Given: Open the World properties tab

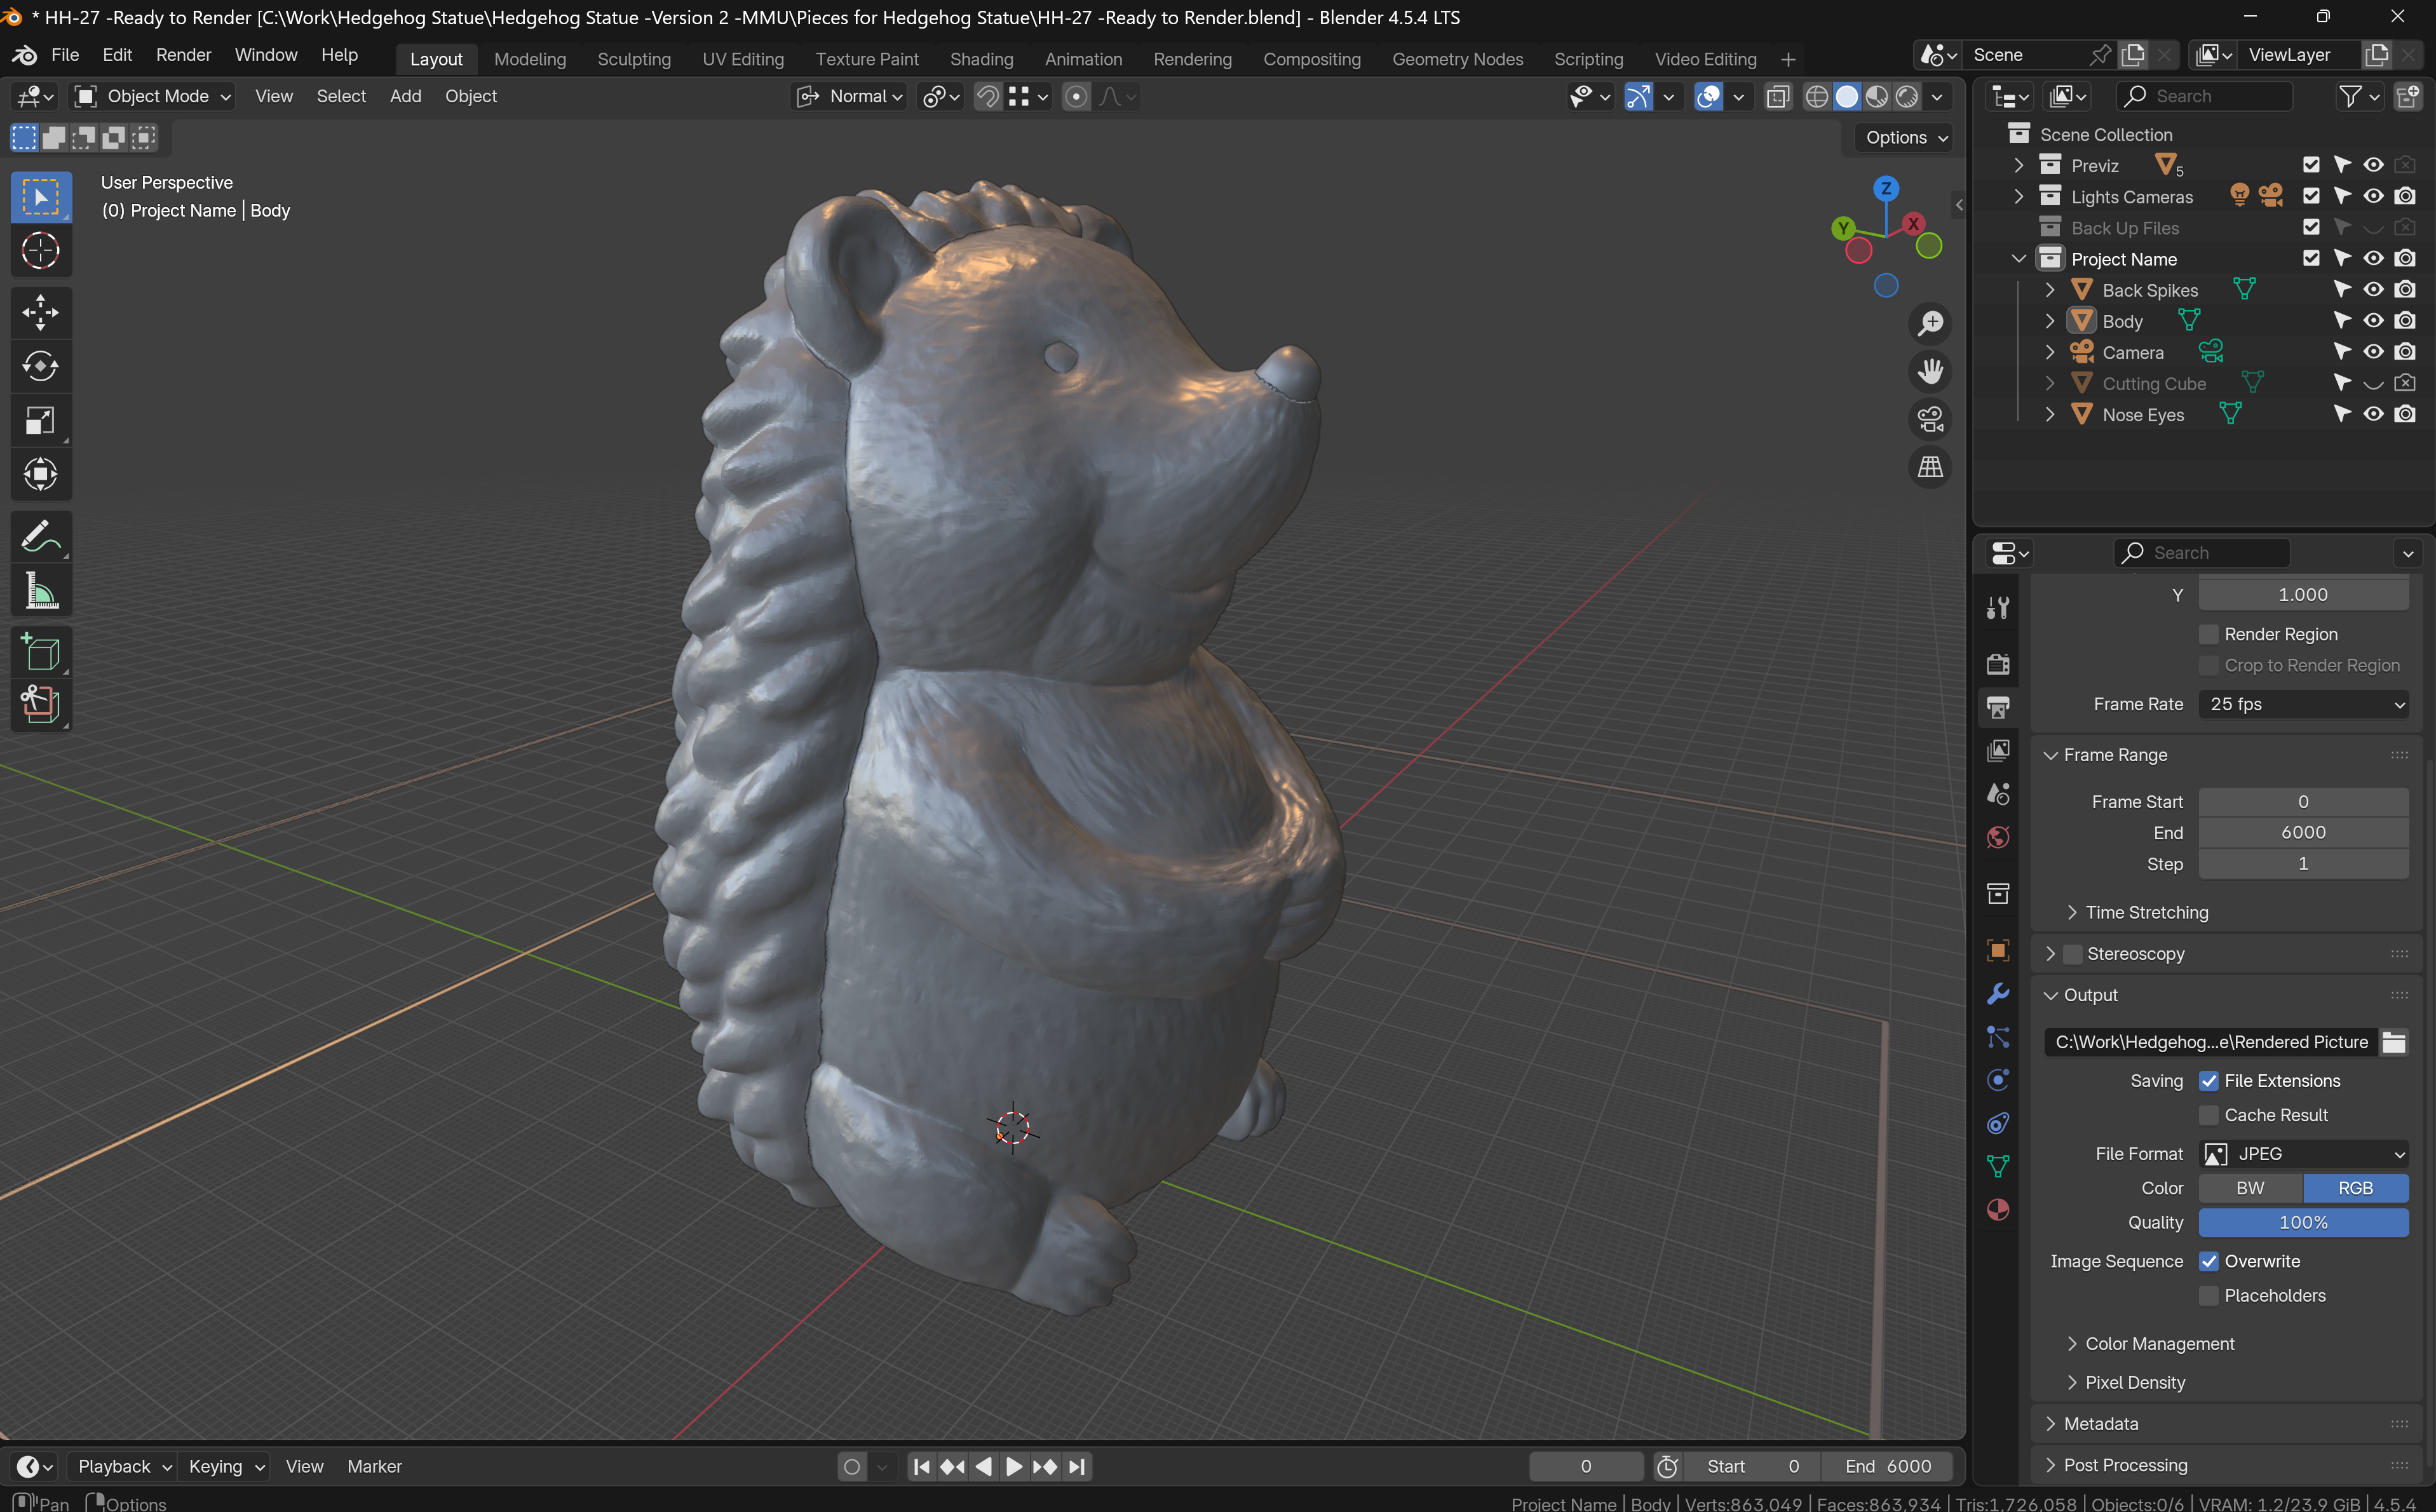Looking at the screenshot, I should pos(1998,837).
